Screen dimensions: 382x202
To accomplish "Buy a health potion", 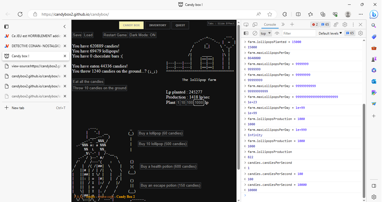I will point(168,166).
